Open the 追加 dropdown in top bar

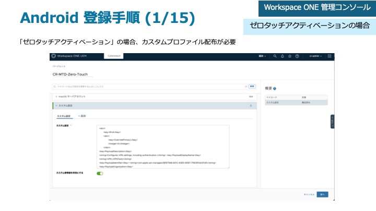[262, 56]
